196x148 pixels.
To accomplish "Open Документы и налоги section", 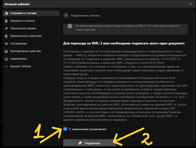I will pyautogui.click(x=31, y=21).
